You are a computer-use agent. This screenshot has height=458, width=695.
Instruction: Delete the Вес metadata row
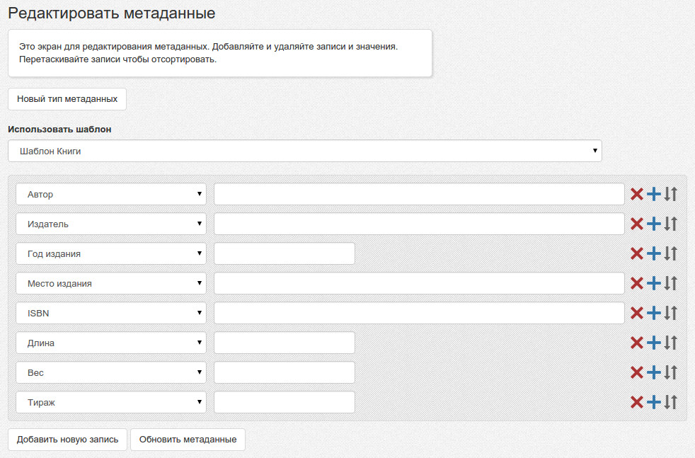tap(636, 372)
